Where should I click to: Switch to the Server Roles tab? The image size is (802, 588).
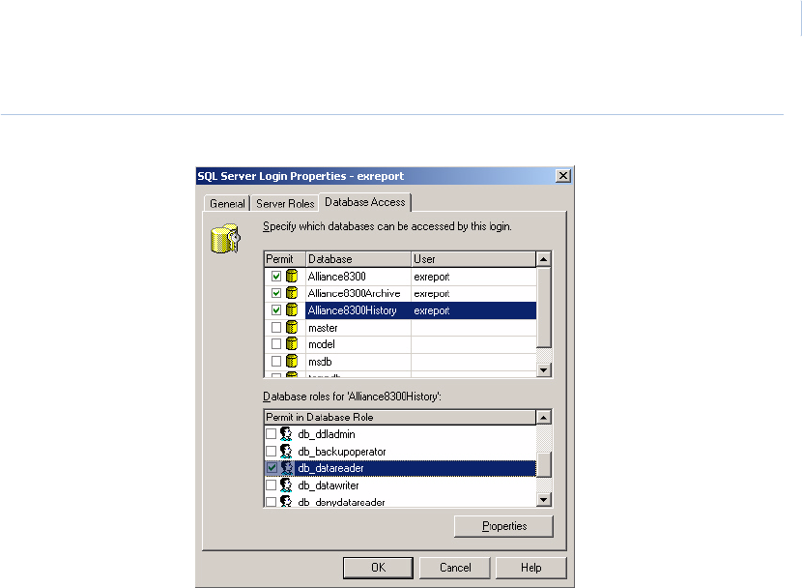[x=285, y=203]
